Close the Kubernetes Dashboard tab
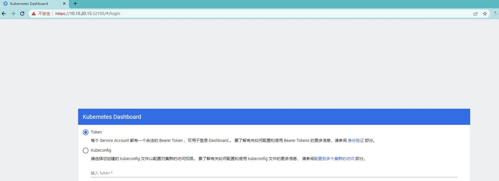499x181 pixels. [x=64, y=4]
